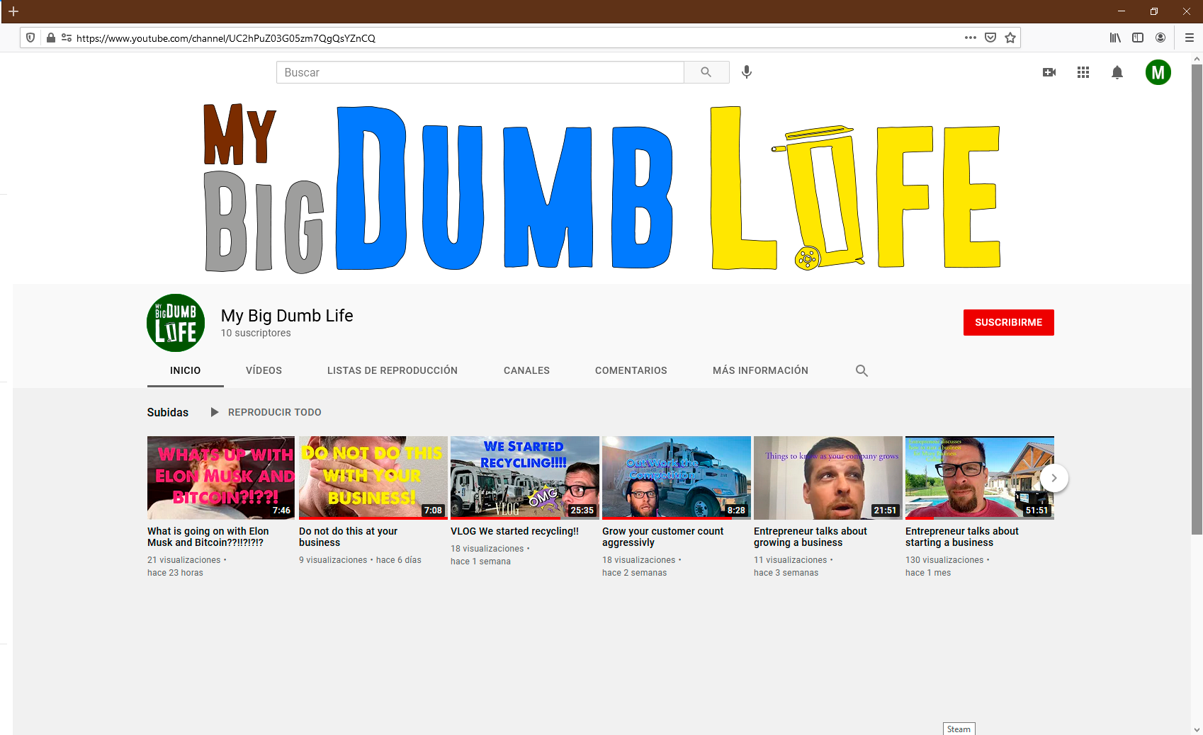The image size is (1203, 735).
Task: Click the scrollbar down arrow
Action: click(1197, 729)
